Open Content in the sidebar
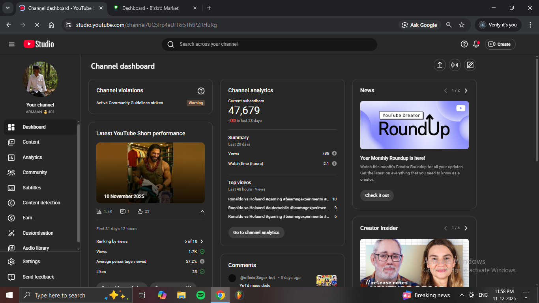 (x=31, y=142)
